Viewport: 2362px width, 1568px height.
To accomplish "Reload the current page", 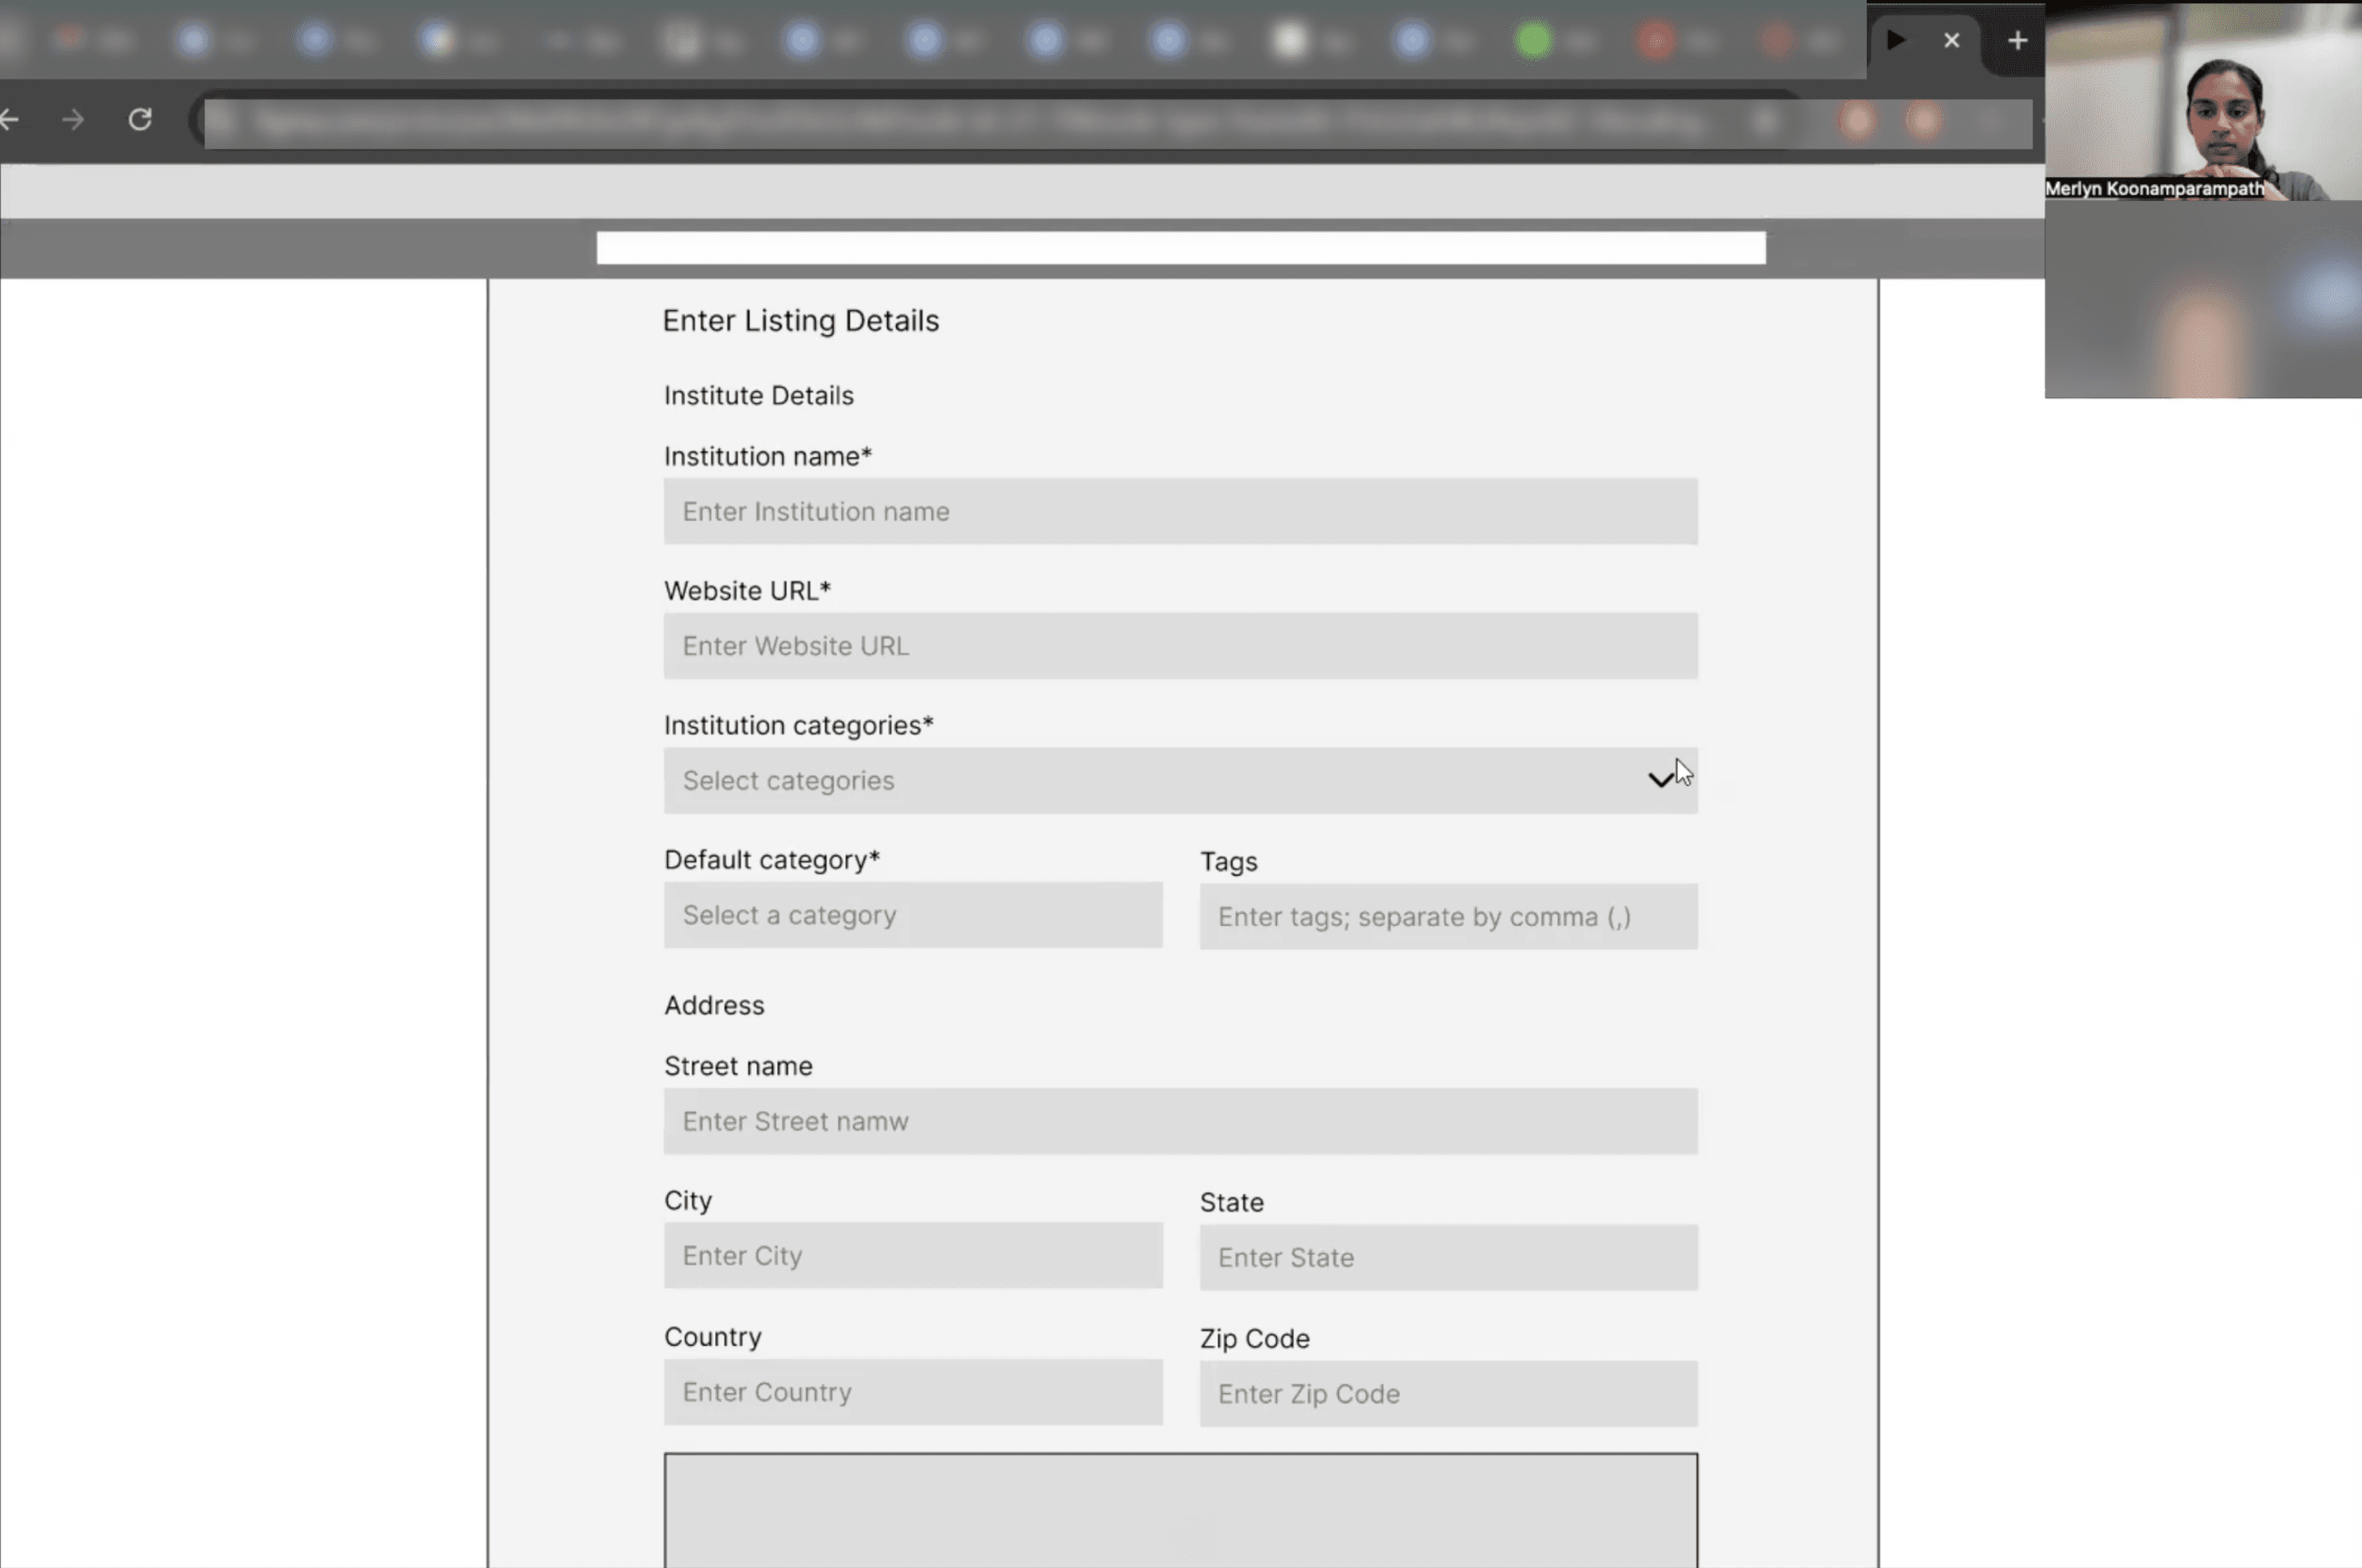I will 140,120.
